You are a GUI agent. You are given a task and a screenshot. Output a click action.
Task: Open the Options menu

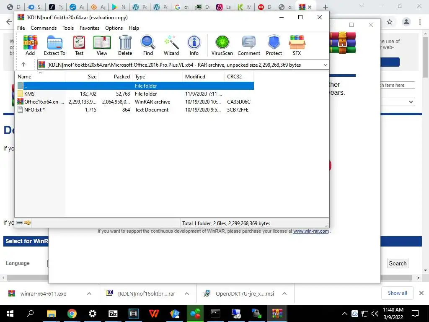(x=114, y=28)
